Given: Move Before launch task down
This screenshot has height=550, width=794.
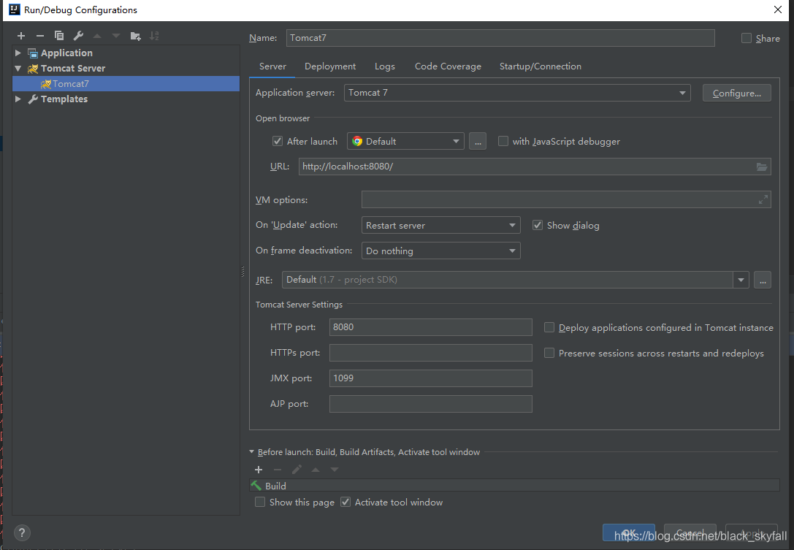Looking at the screenshot, I should click(335, 470).
